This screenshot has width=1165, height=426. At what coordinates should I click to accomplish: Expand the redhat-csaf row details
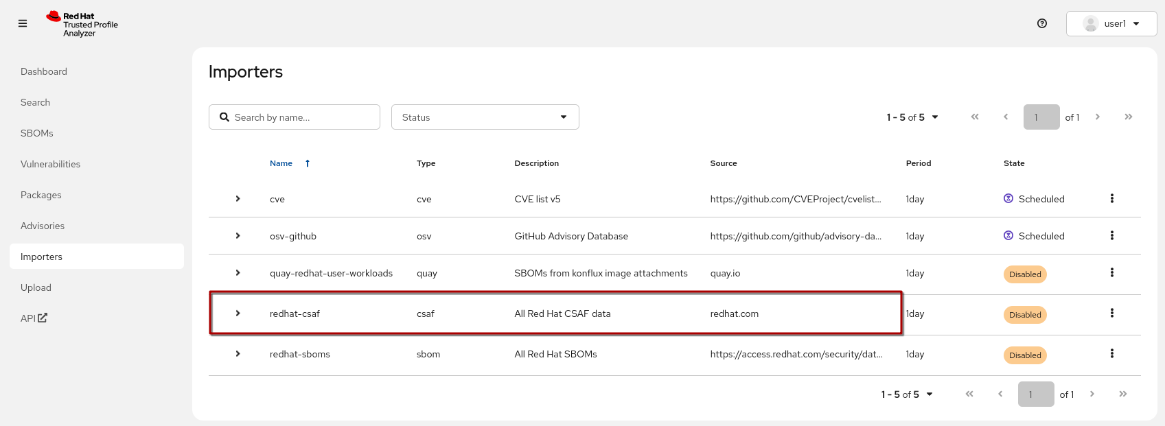tap(238, 313)
